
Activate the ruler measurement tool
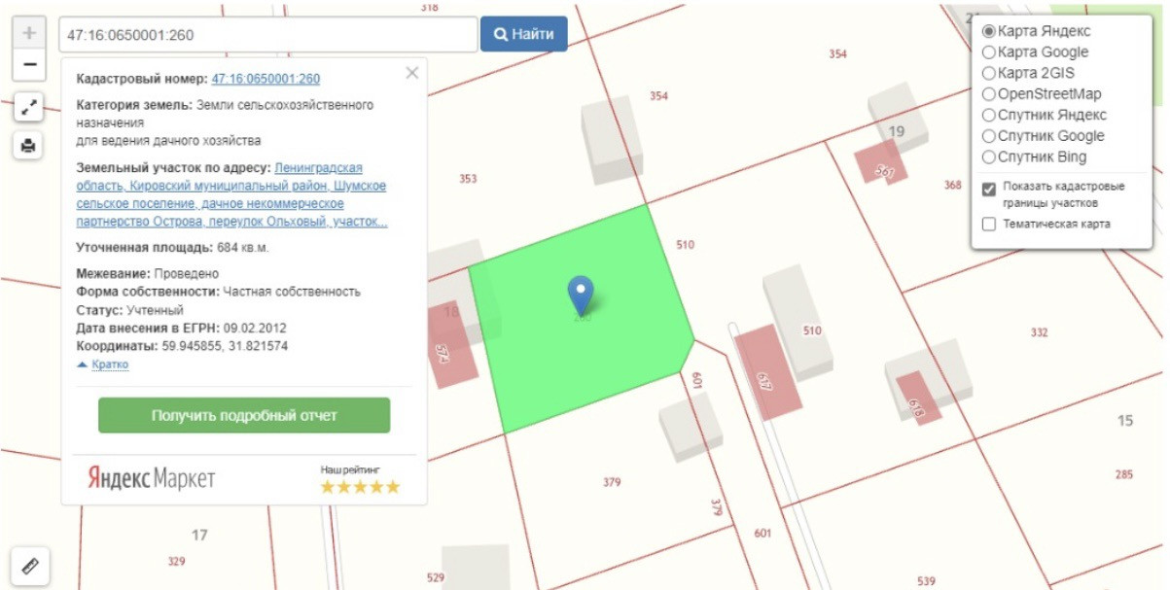pyautogui.click(x=29, y=566)
